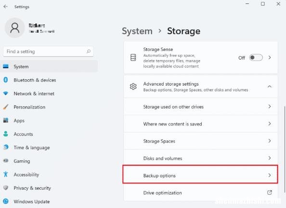Click the vertical scrollbar of Storage page

coord(285,149)
